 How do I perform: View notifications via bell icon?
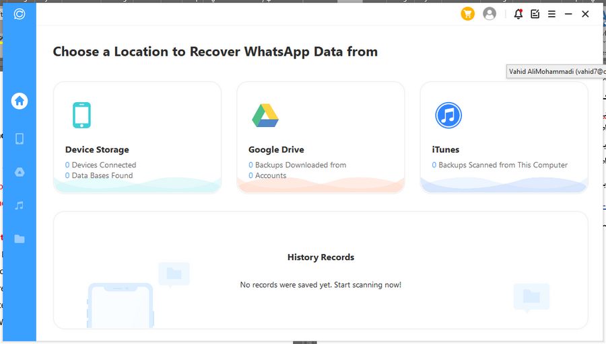pyautogui.click(x=518, y=13)
